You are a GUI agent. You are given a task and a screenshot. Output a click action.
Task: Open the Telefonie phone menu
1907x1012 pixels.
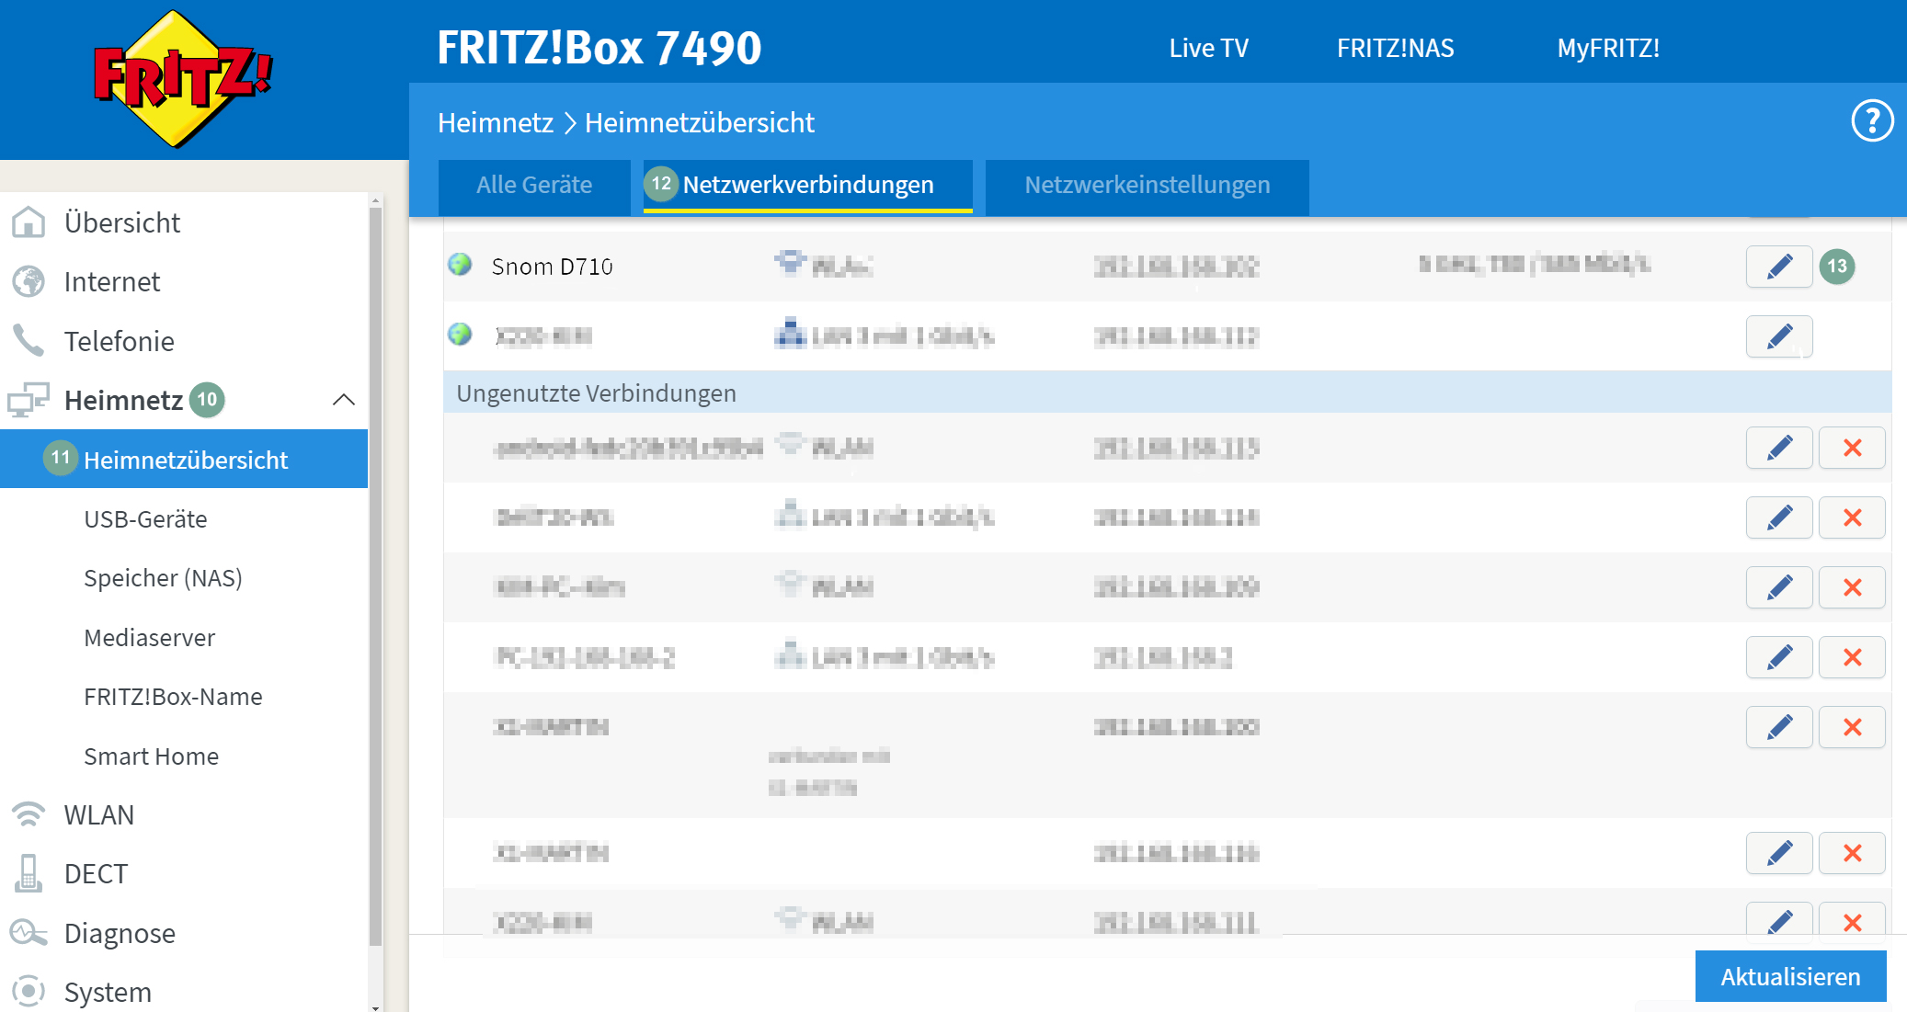[x=119, y=341]
